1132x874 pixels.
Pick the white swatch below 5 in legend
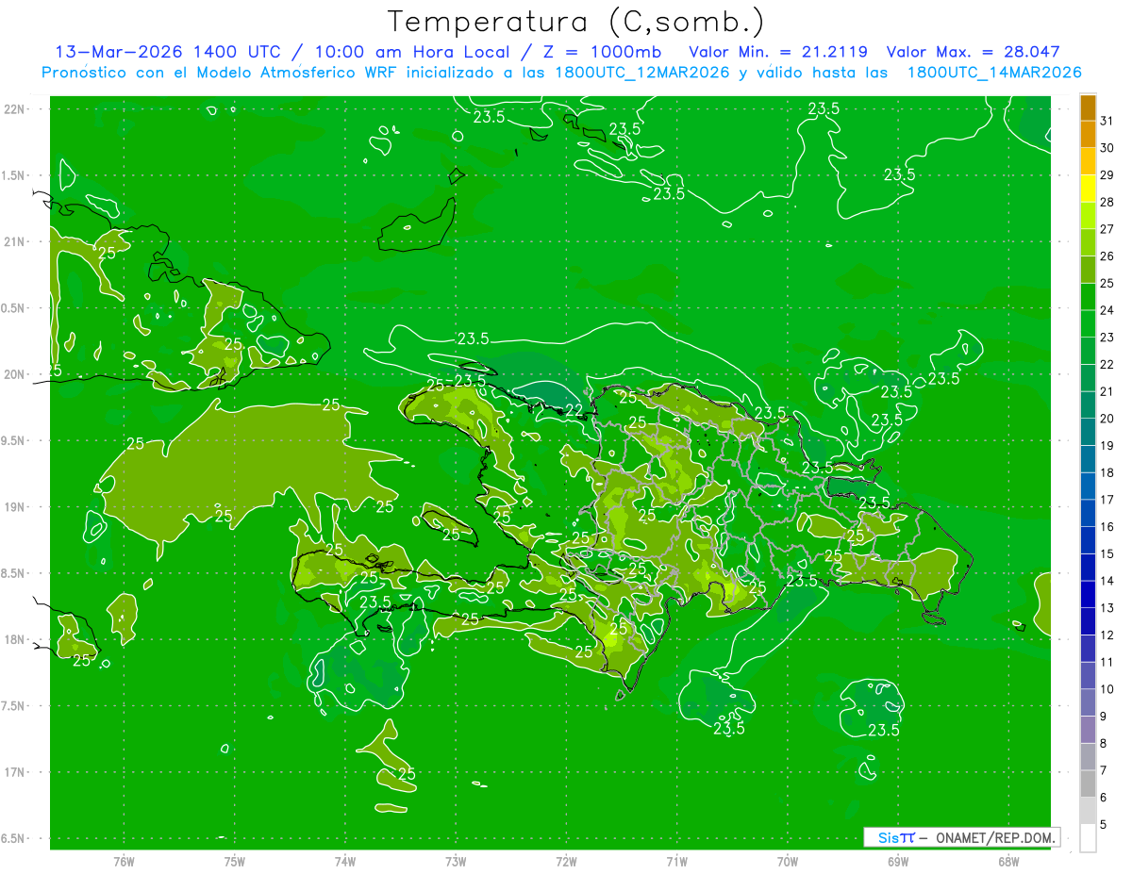[1088, 837]
